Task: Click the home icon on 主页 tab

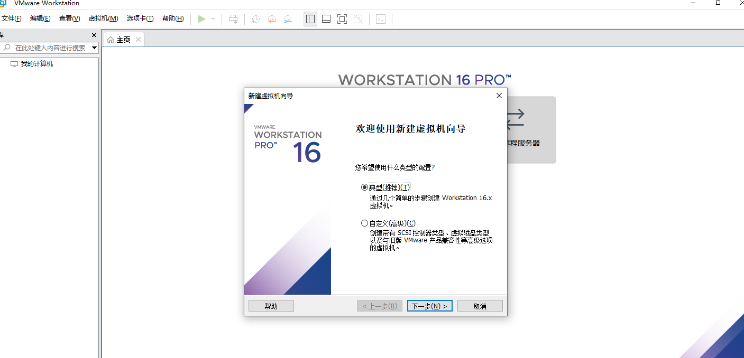Action: [x=111, y=40]
